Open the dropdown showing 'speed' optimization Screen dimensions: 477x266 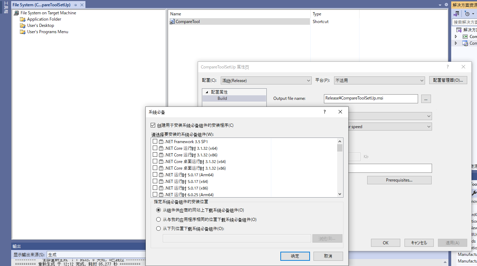click(390, 127)
